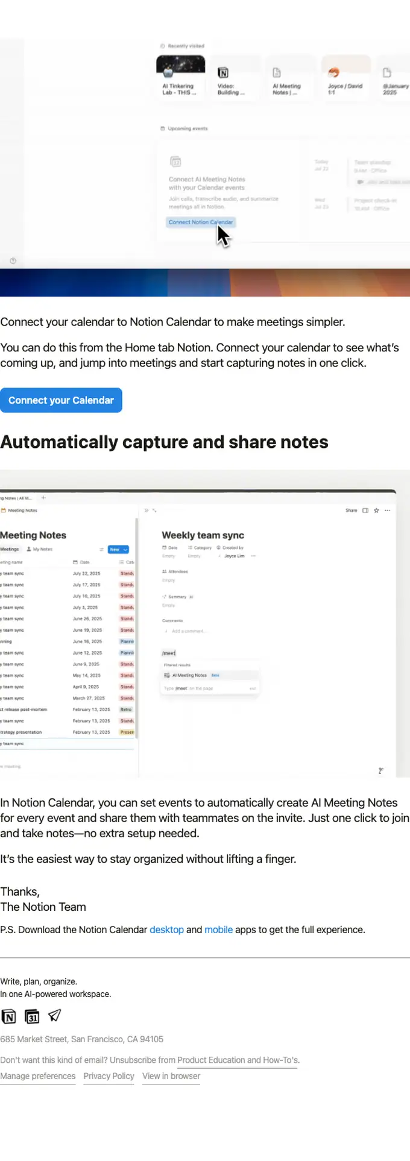Expand the New button dropdown arrow
This screenshot has width=410, height=1161.
pyautogui.click(x=125, y=549)
